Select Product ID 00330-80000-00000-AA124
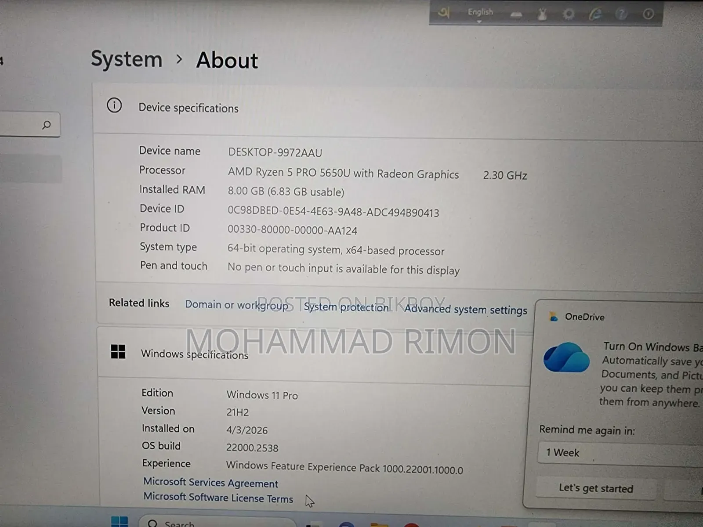703x527 pixels. (x=292, y=230)
